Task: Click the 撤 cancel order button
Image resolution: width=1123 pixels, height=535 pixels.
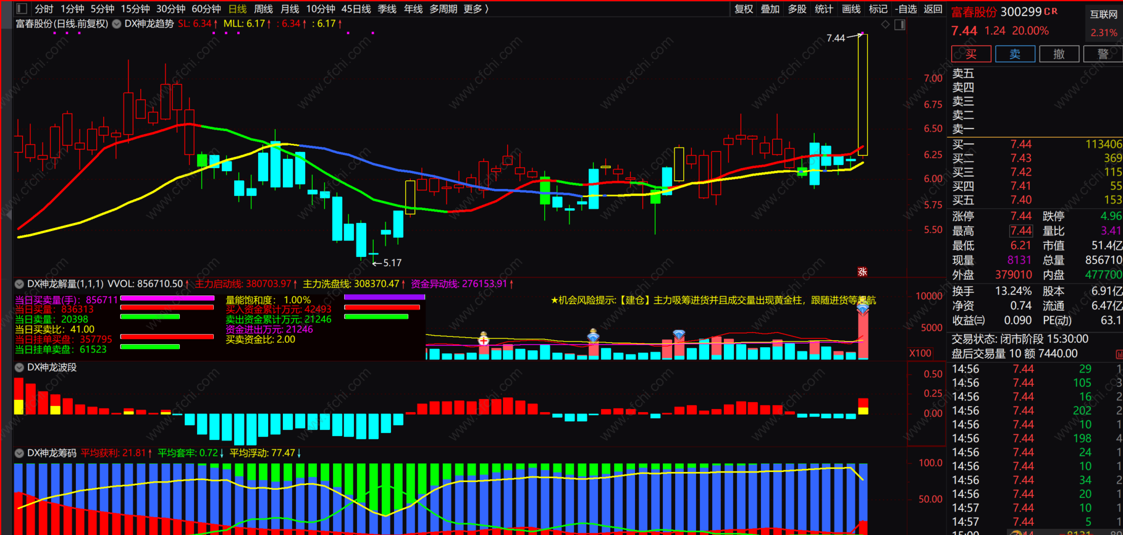Action: (1059, 54)
